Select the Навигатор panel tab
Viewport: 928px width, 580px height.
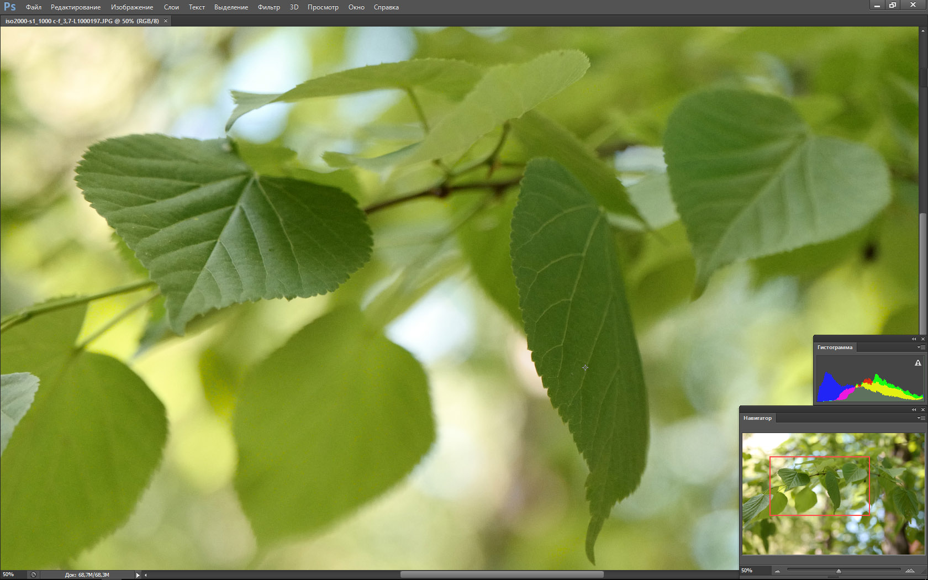(x=757, y=418)
